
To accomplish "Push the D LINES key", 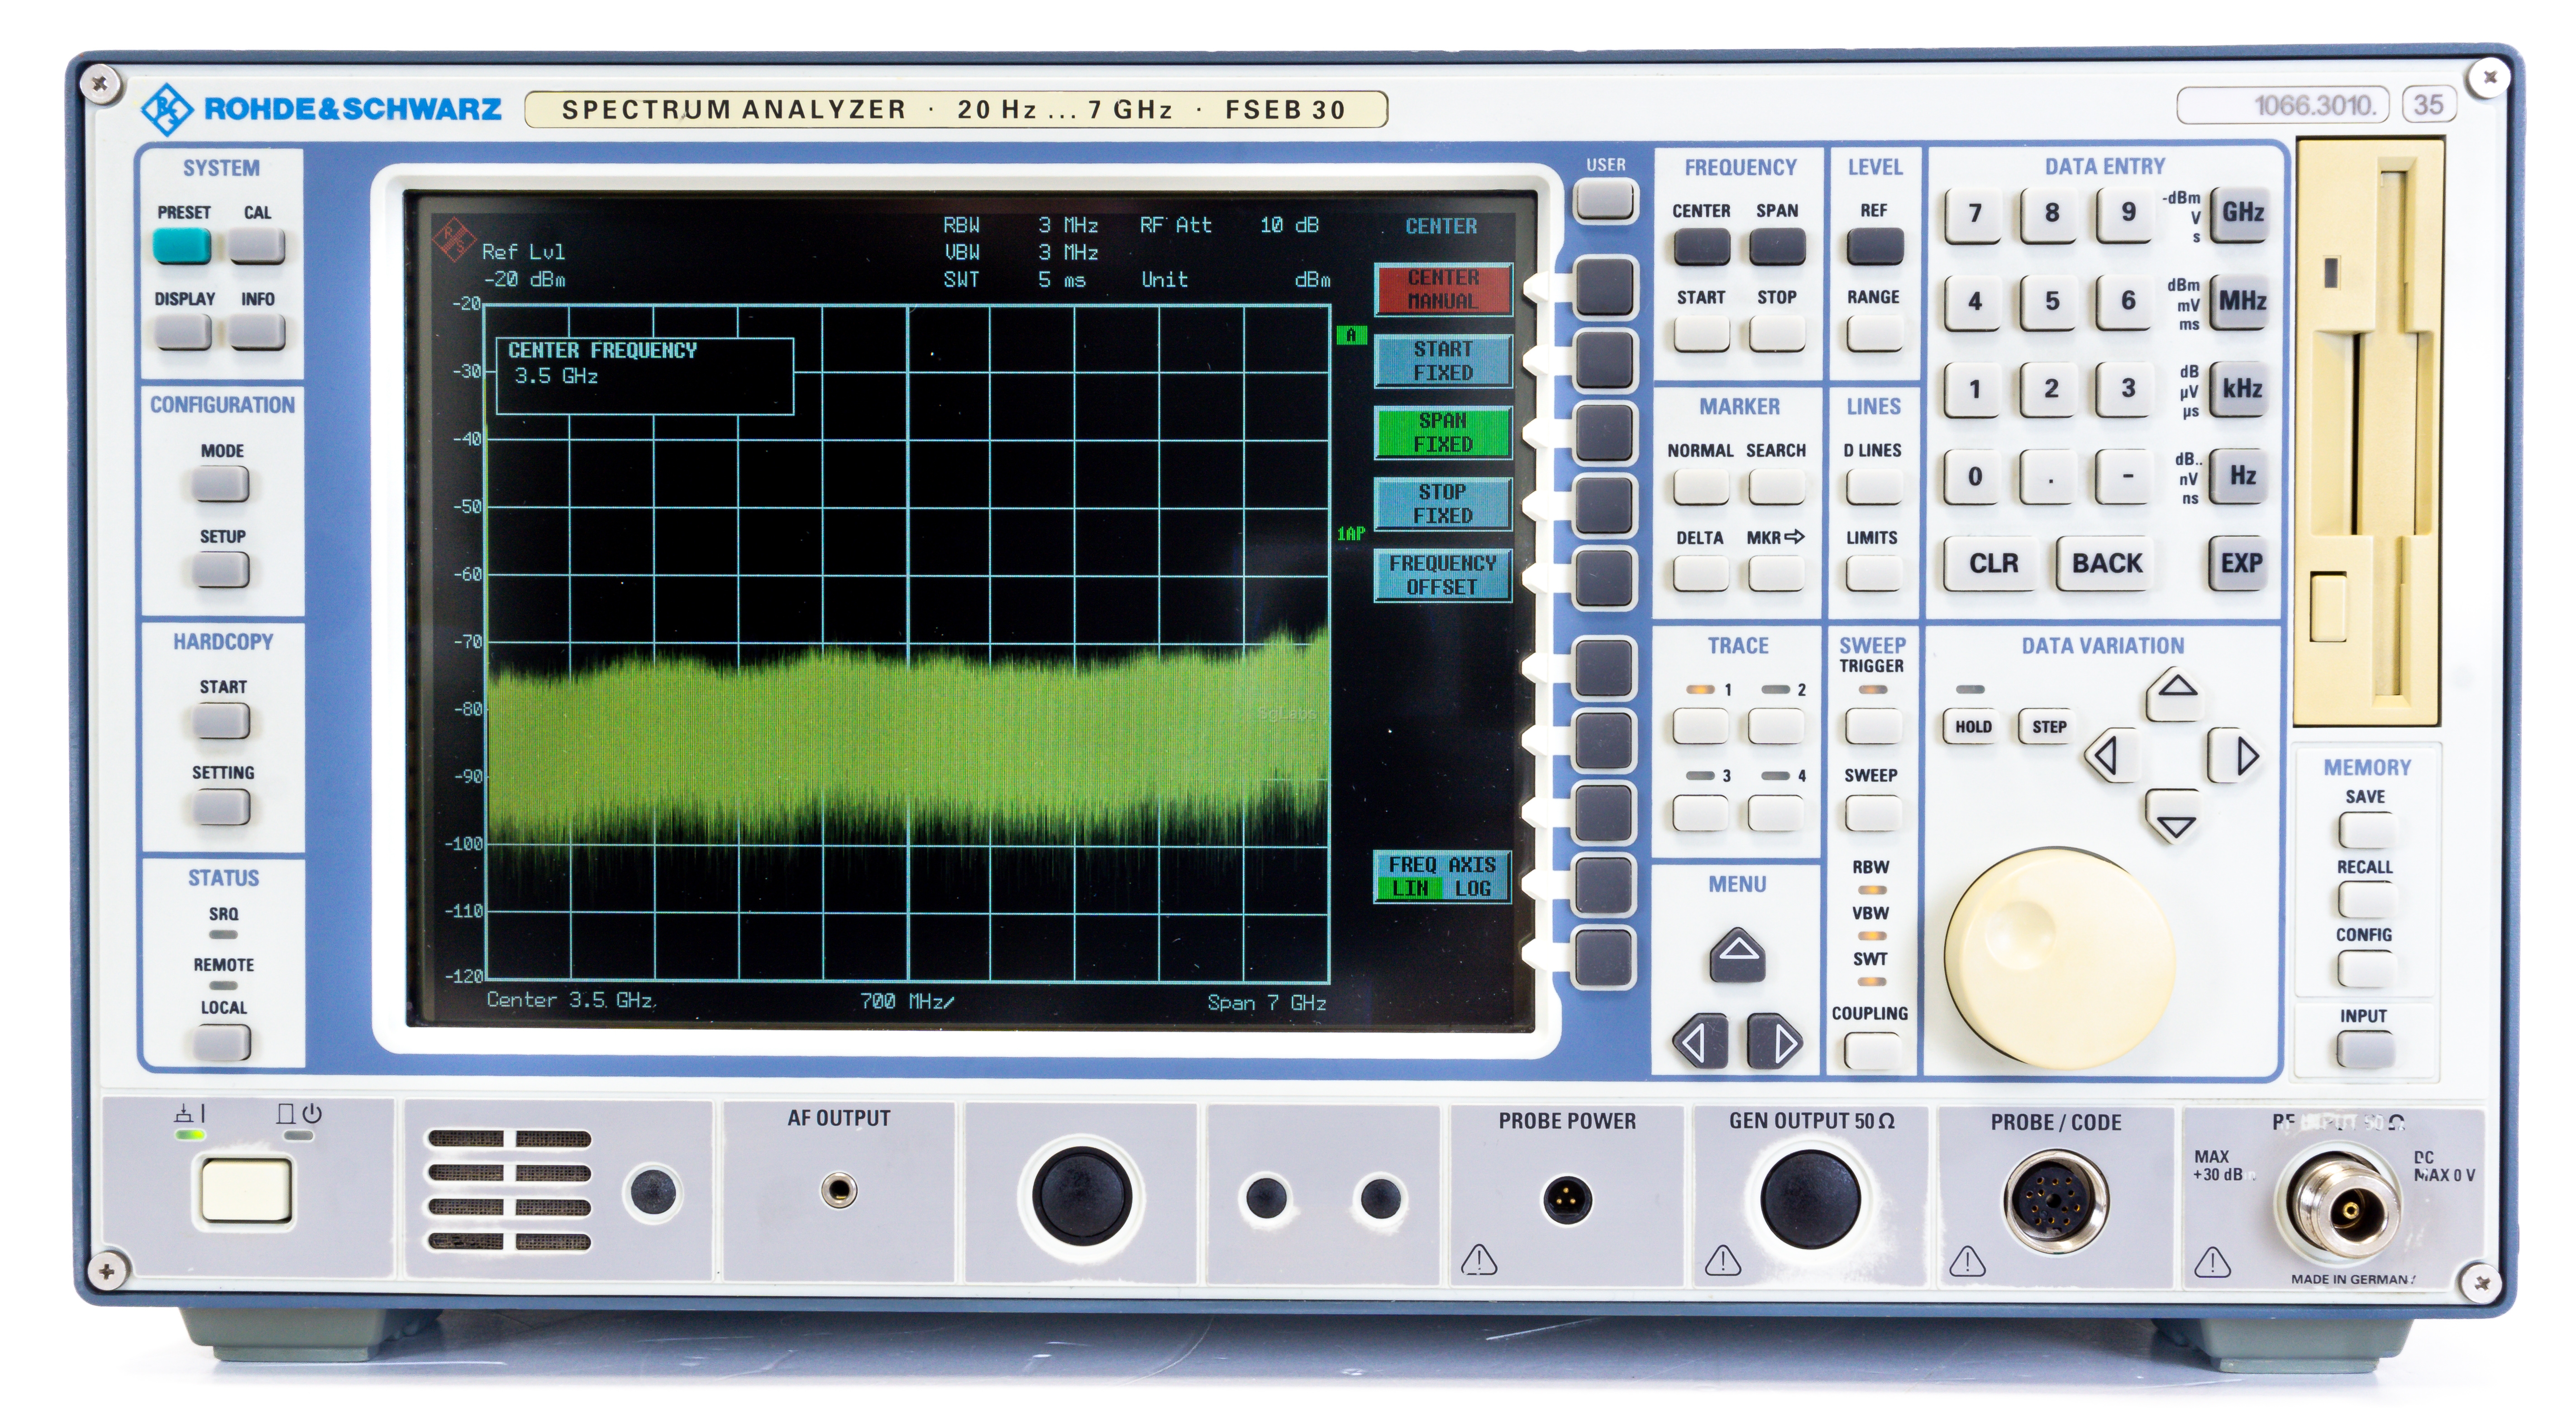I will coord(1873,486).
